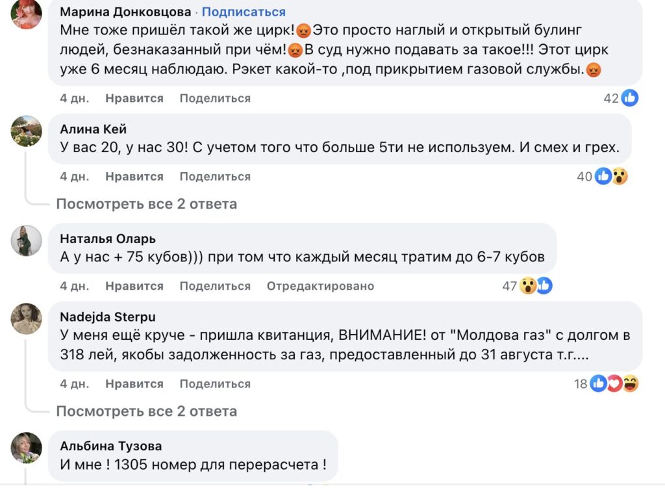Viewport: 665px width, 488px height.
Task: Click Nadejda Sterpu's author name
Action: click(108, 316)
